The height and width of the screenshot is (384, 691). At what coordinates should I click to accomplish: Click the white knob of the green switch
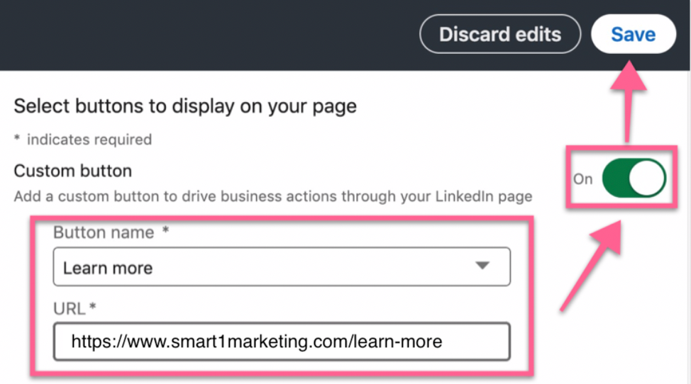(649, 179)
